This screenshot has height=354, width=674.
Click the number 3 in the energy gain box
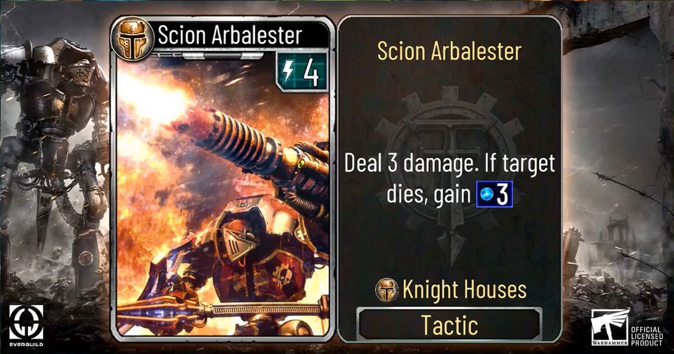click(502, 195)
